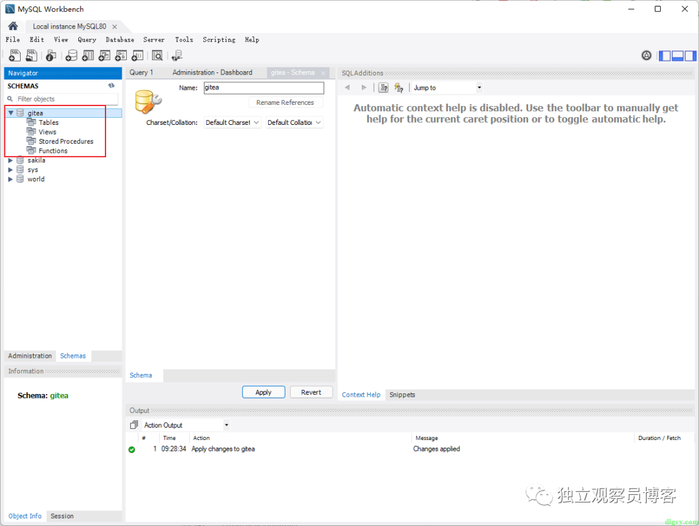Open the Database menu
This screenshot has height=526, width=699.
(x=120, y=39)
